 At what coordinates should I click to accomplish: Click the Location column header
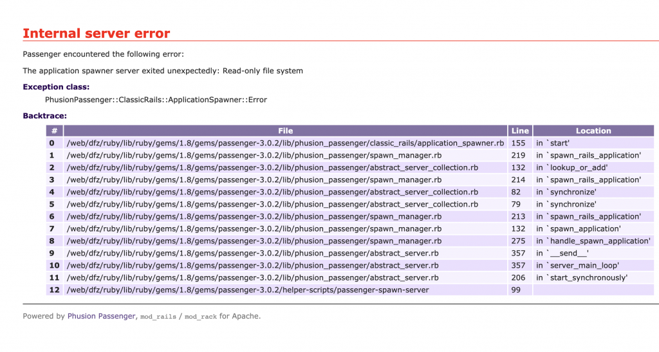[x=593, y=131]
